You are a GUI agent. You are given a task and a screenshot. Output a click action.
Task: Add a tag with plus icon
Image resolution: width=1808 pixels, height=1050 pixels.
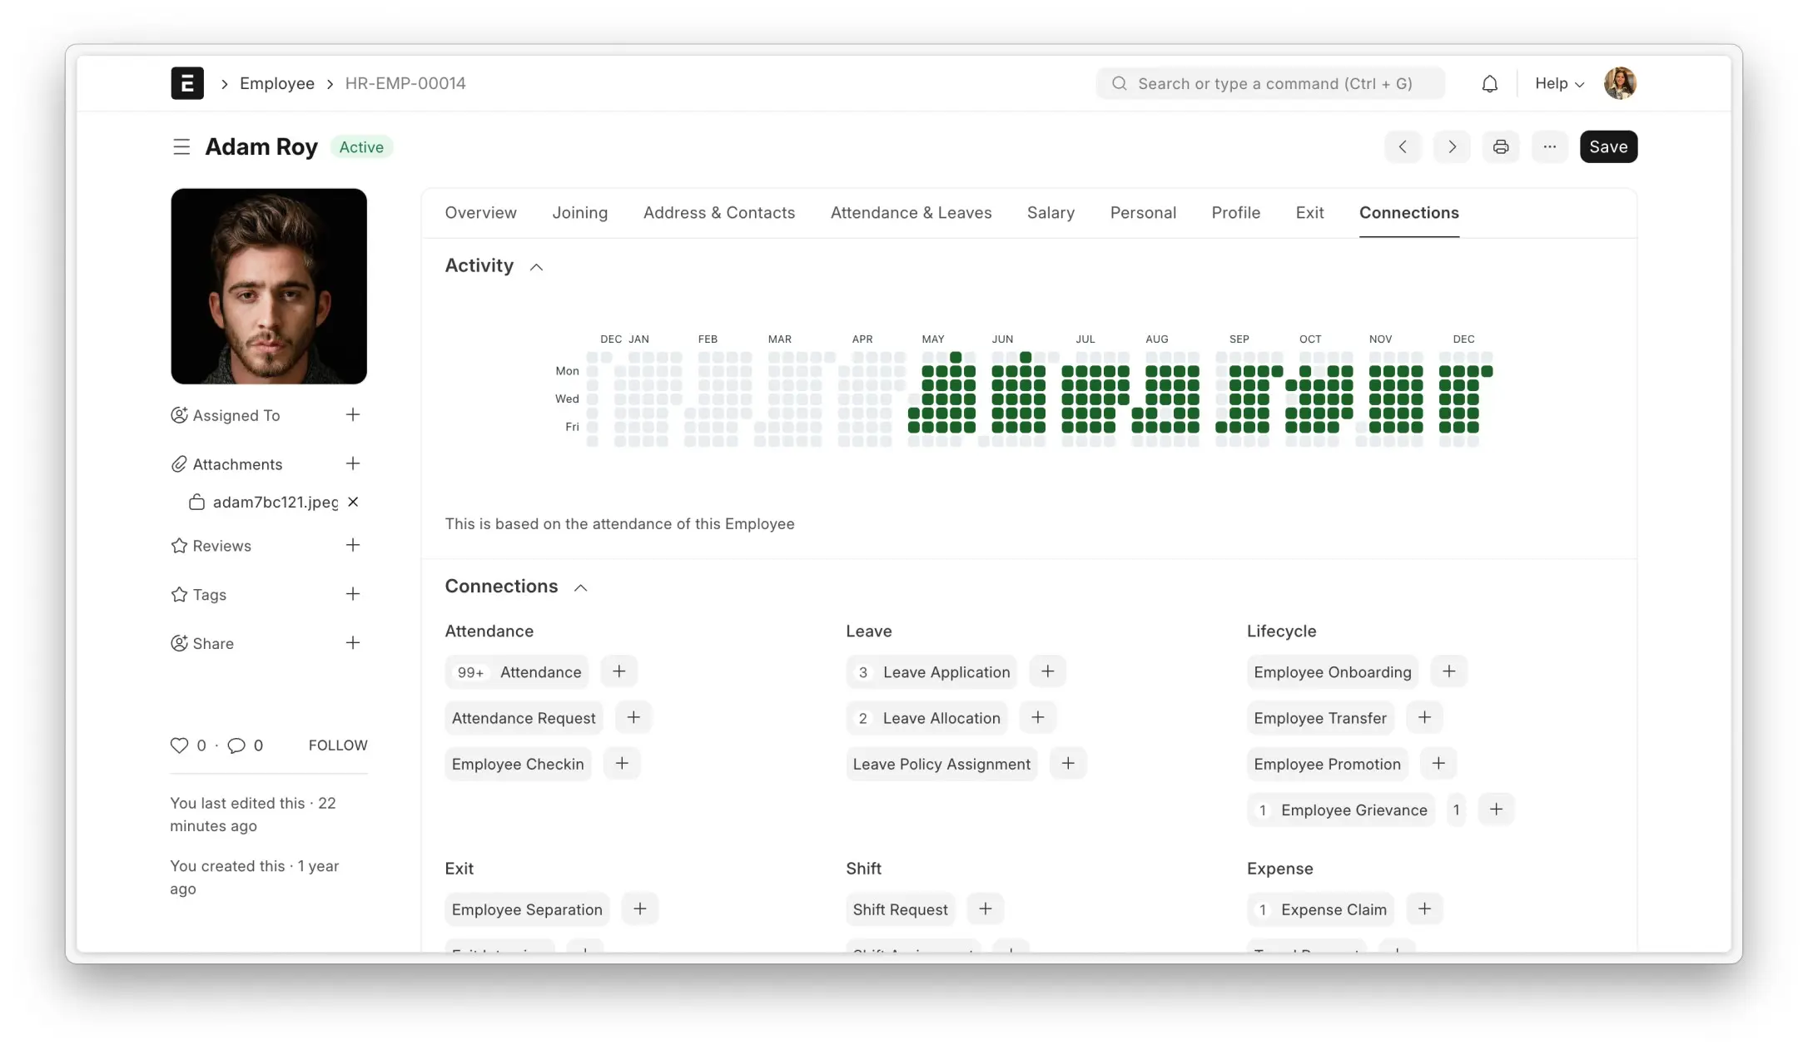coord(353,594)
